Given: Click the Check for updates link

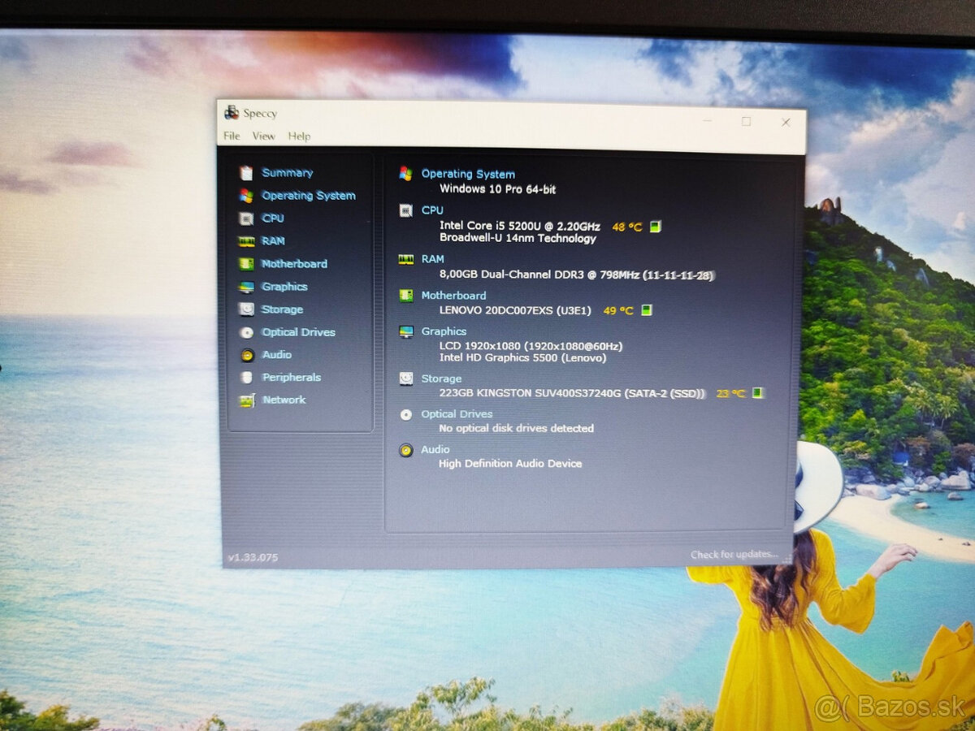Looking at the screenshot, I should pos(734,555).
